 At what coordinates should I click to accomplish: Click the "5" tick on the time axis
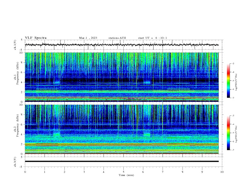click(x=123, y=172)
